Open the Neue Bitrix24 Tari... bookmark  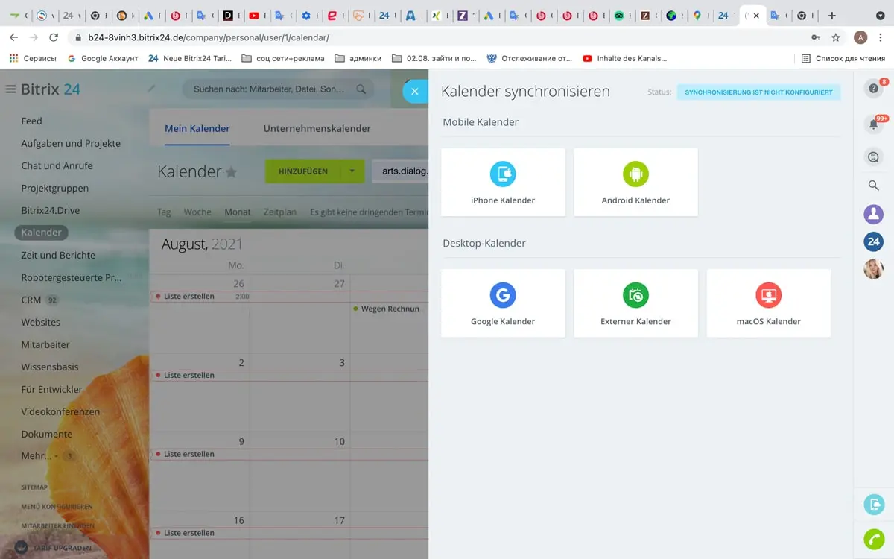(x=190, y=58)
